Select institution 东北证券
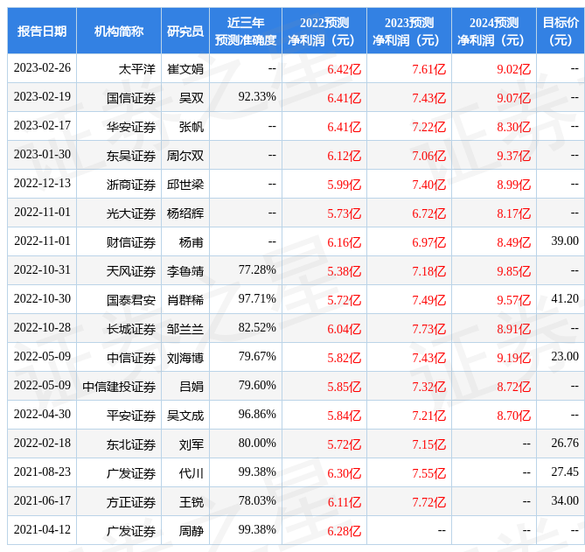585x552 pixels. [x=131, y=444]
